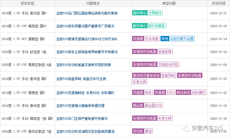The height and width of the screenshot is (138, 230).
Task: Click model cell 2019款 1.5T 手动 精英型 7座 国V
Action: [27, 119]
